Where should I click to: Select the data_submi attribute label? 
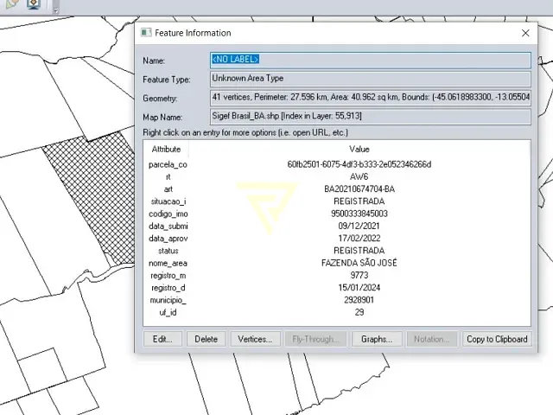pyautogui.click(x=168, y=227)
